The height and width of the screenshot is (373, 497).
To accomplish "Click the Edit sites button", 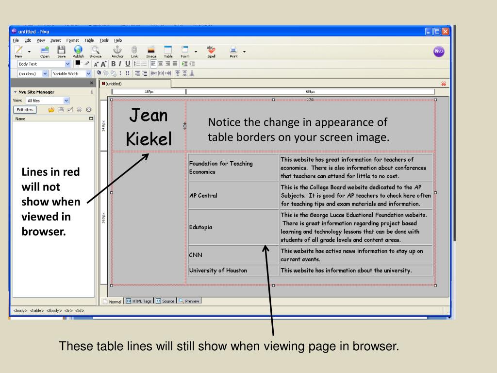I will [25, 109].
